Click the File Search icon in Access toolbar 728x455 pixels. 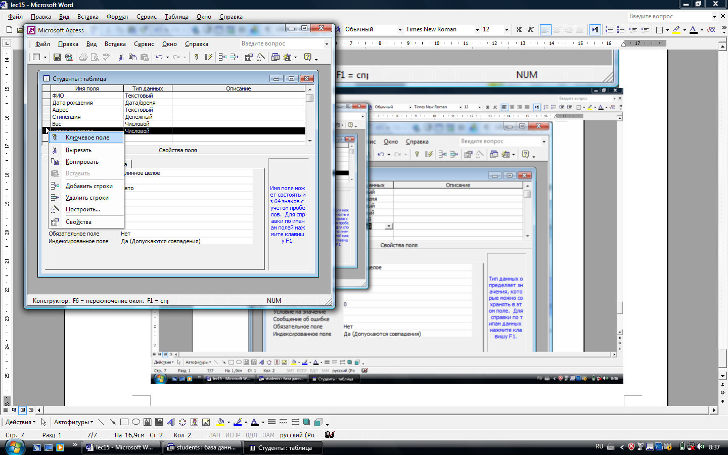[69, 57]
